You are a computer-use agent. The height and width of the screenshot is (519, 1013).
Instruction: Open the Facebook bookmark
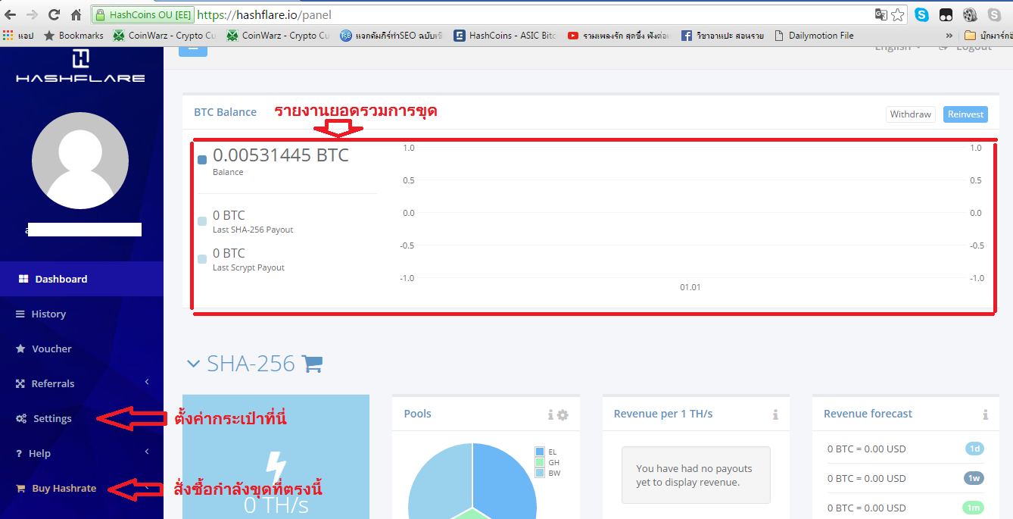[x=722, y=35]
